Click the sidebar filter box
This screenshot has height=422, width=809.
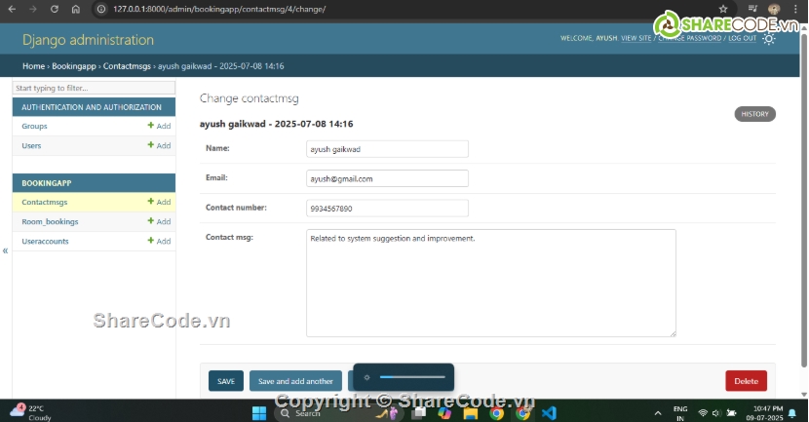point(94,89)
